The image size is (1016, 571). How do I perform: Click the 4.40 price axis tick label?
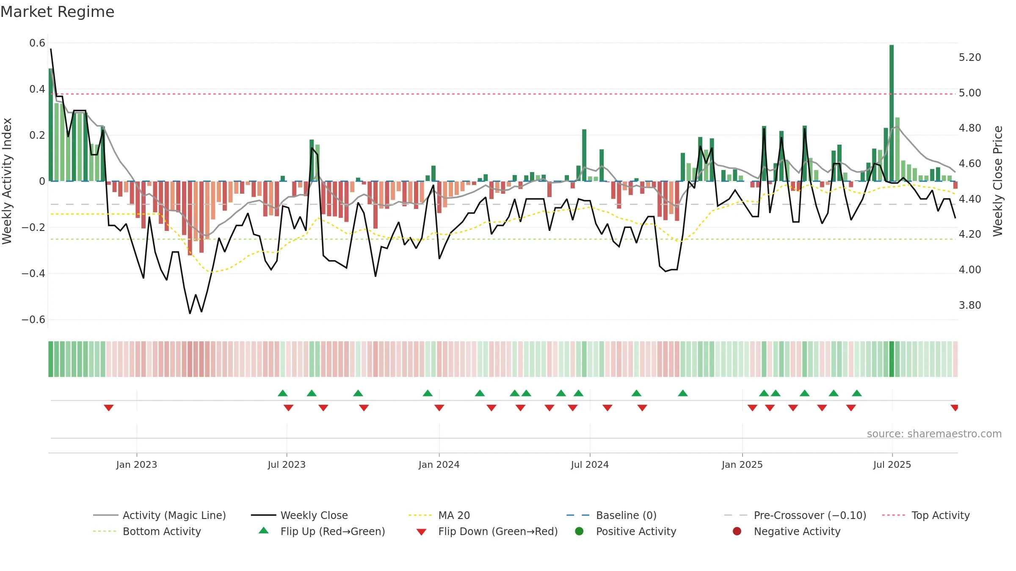[x=970, y=199]
